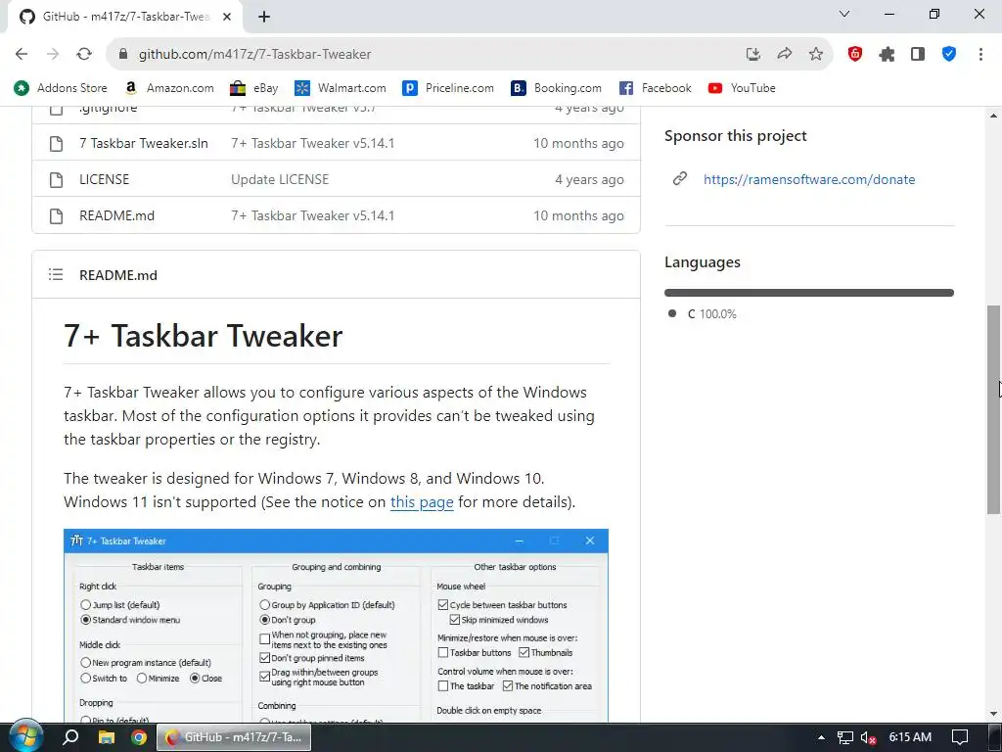Show hidden tray icons arrow
Viewport: 1002px width, 752px height.
tap(821, 737)
